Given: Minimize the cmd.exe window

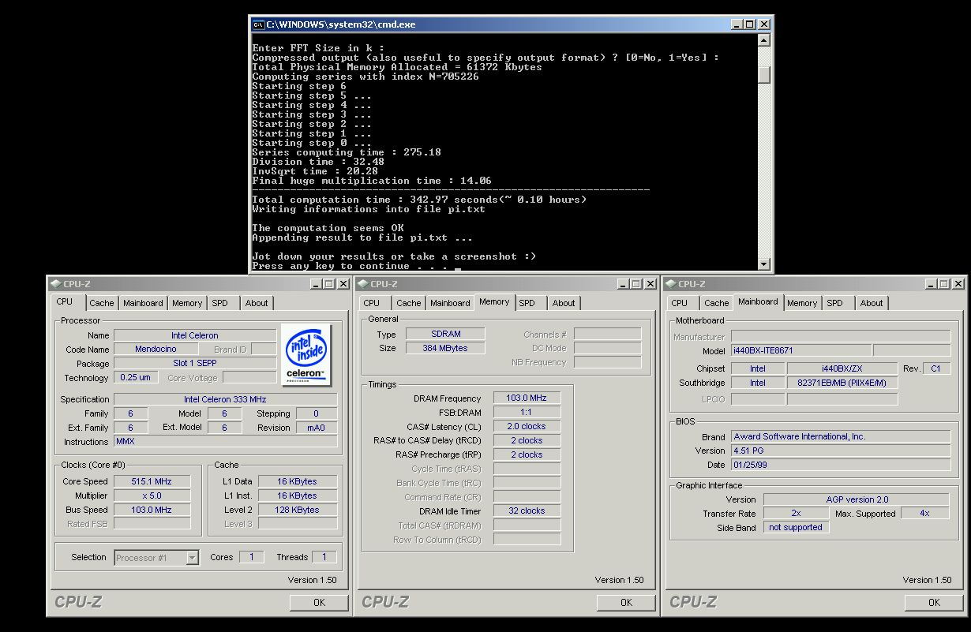Looking at the screenshot, I should click(737, 24).
